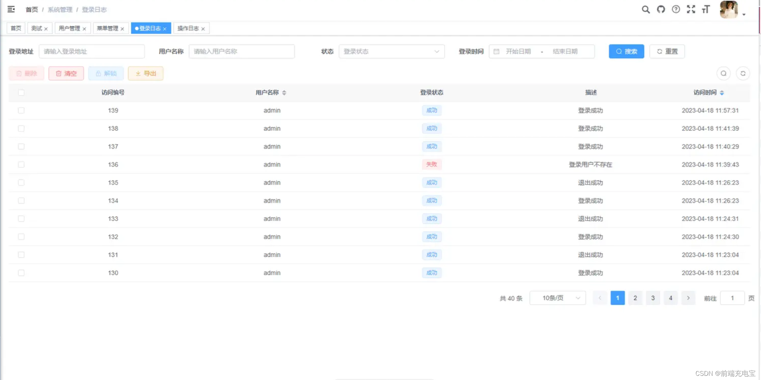
Task: Expand the 登录状态 status dropdown
Action: tap(391, 51)
